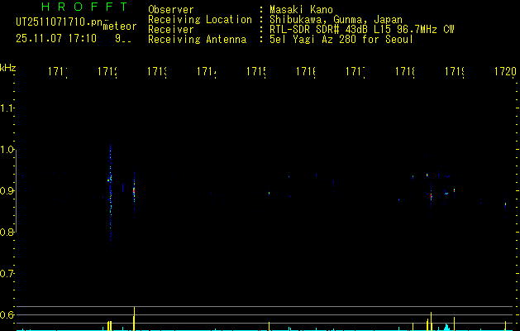
Task: Click the 'Receiver' field label
Action: pyautogui.click(x=171, y=30)
